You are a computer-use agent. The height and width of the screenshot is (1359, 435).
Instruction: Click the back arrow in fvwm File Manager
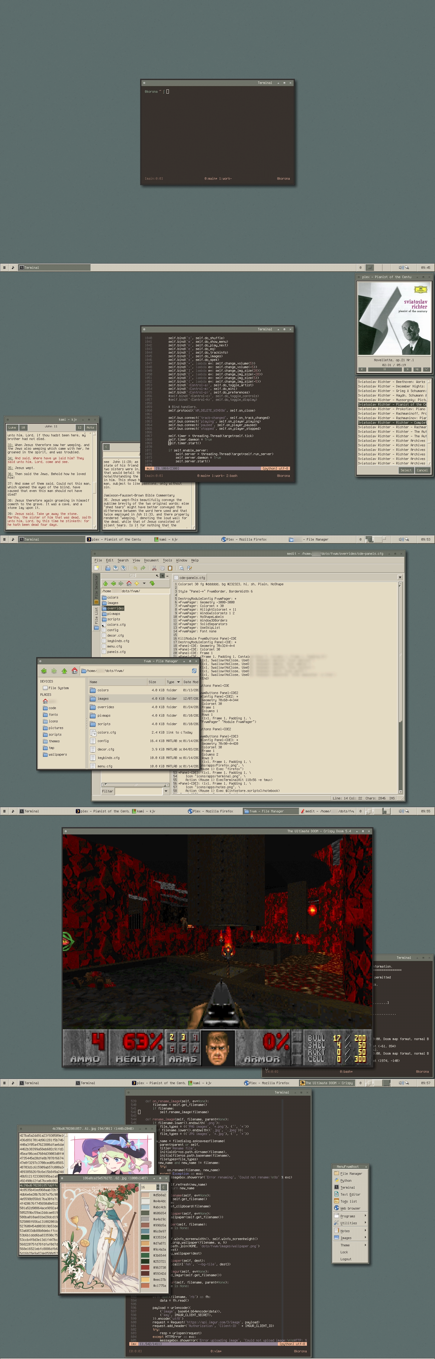pos(44,671)
